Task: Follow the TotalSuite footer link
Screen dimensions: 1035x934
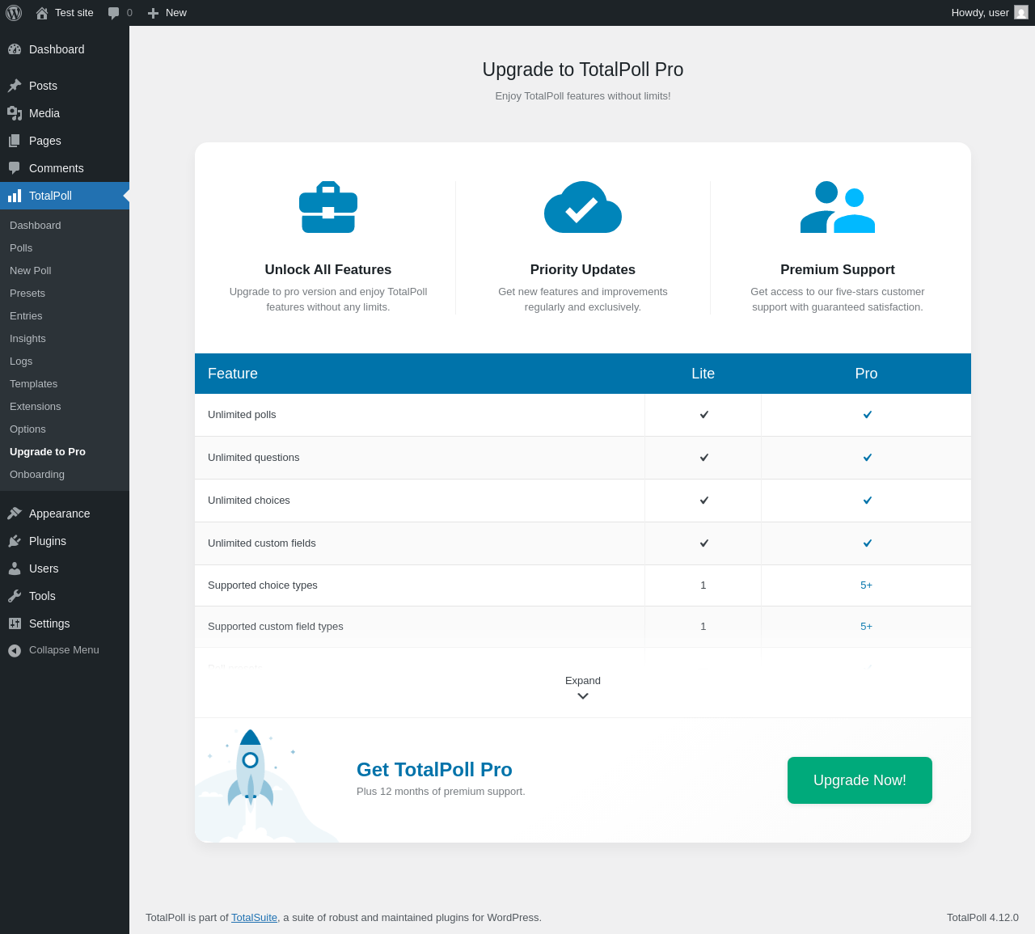Action: (254, 918)
